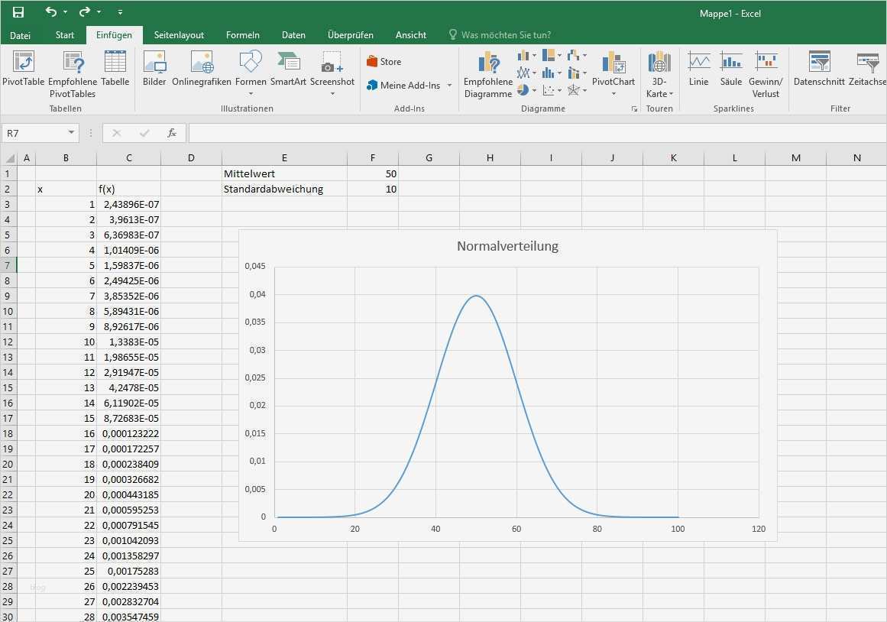Click the Save icon in quick access toolbar
Screen dimensions: 887x622
click(x=18, y=12)
